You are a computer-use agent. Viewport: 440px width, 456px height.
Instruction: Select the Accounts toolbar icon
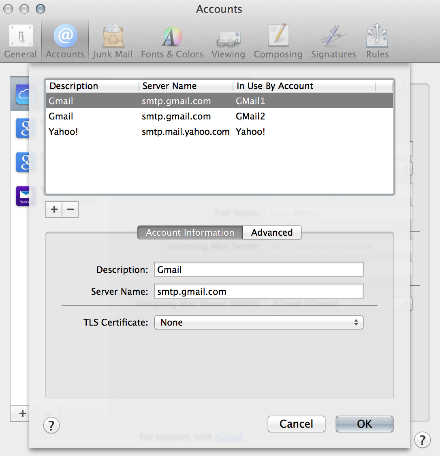point(65,42)
